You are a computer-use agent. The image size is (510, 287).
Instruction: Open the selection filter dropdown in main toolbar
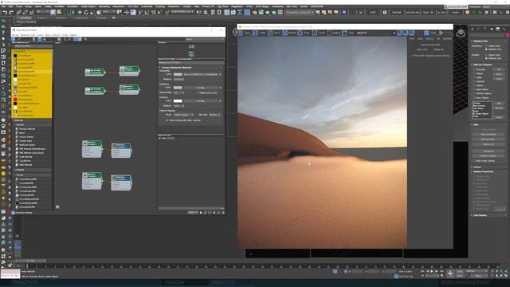tap(43, 12)
